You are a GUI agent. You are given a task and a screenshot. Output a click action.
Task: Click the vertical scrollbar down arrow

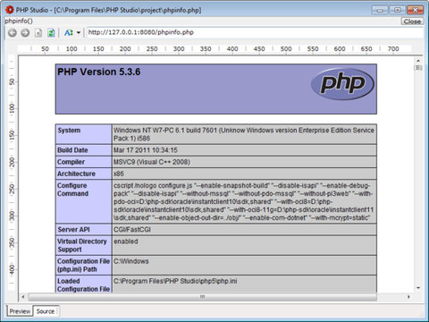tap(418, 288)
